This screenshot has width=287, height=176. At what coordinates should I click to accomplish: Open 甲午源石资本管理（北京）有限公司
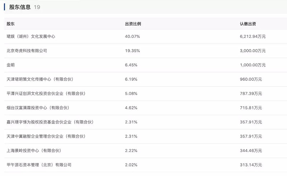pyautogui.click(x=39, y=165)
